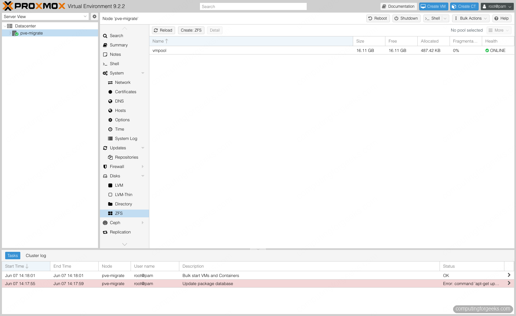Switch to the Tasks tab
This screenshot has width=516, height=316.
(x=13, y=256)
